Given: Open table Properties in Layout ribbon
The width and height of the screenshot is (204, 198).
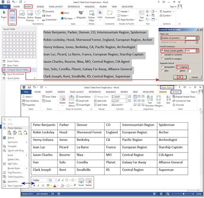Looking at the screenshot, I should click(29, 105).
